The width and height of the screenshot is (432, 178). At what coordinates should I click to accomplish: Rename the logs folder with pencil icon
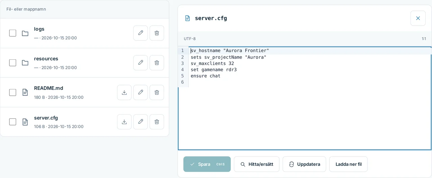point(140,33)
